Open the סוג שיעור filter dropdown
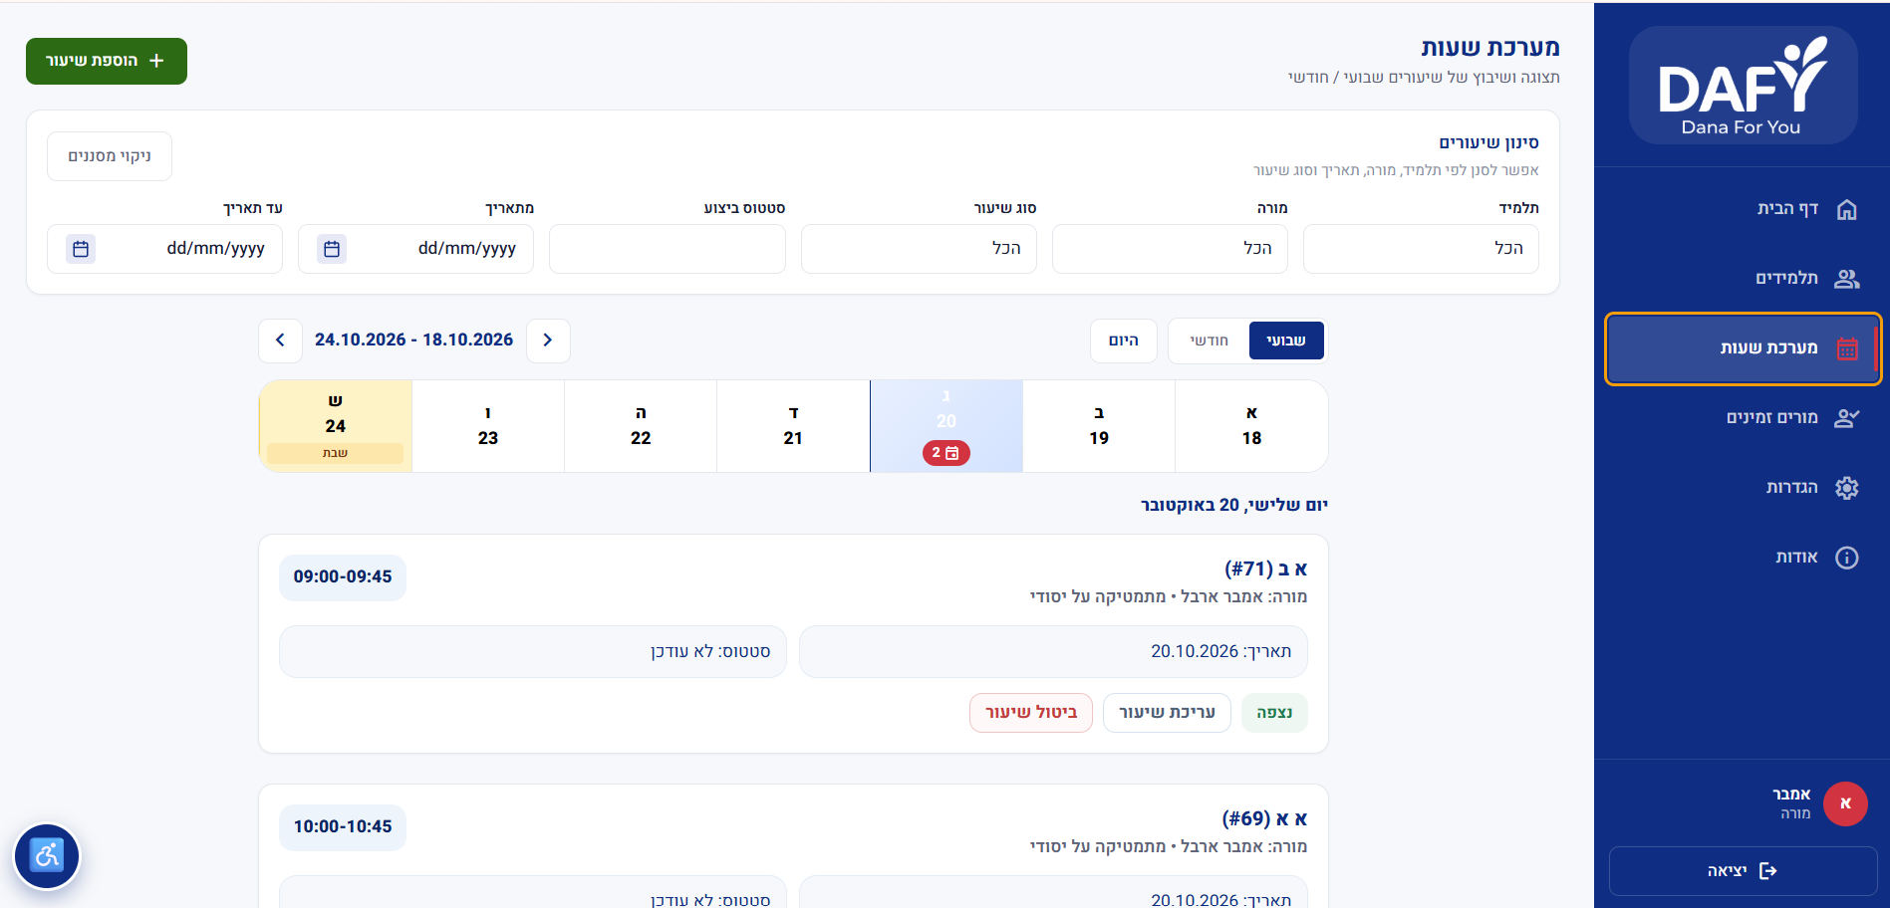 pyautogui.click(x=919, y=249)
